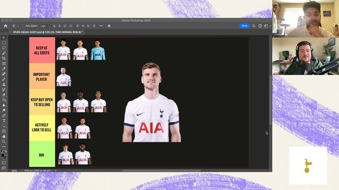Select the Clone Stamp tool
The image size is (339, 190).
[4, 84]
